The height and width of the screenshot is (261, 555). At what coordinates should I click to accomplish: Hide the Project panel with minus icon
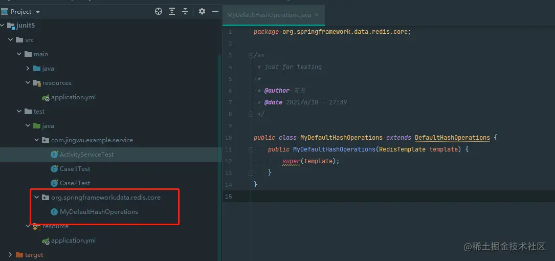[215, 11]
